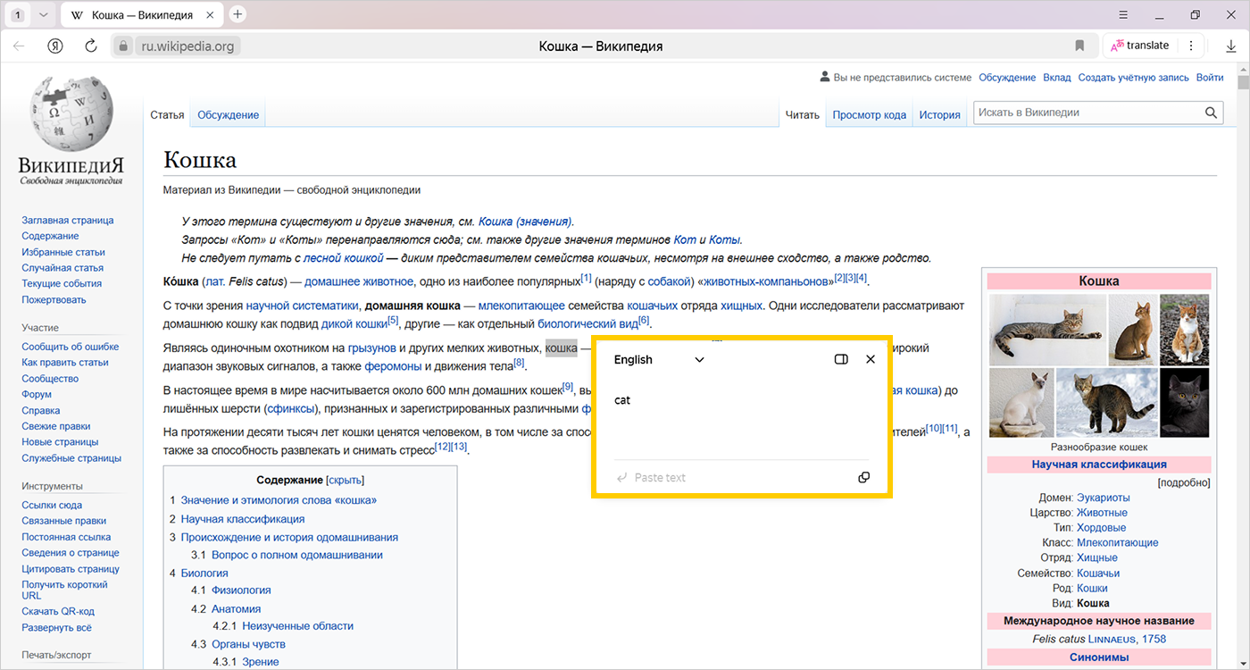The width and height of the screenshot is (1250, 670).
Task: Open translator in side panel icon
Action: (840, 360)
